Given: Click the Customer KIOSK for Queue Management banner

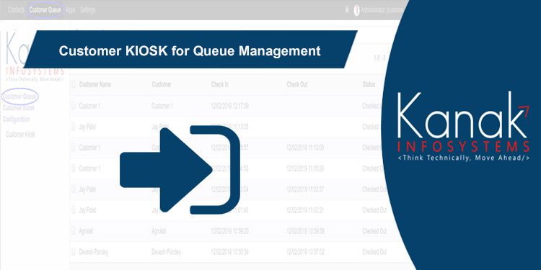Looking at the screenshot, I should coord(190,50).
